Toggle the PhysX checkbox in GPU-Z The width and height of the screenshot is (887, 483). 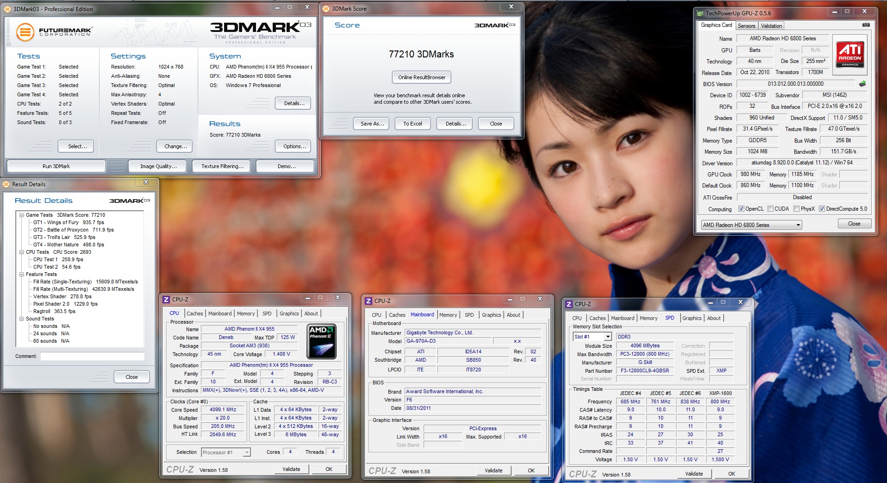[796, 209]
